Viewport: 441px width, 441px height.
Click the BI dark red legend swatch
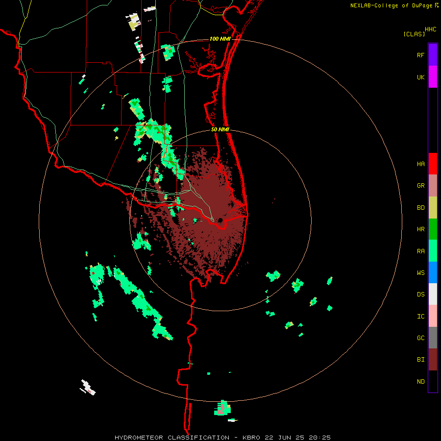point(433,360)
